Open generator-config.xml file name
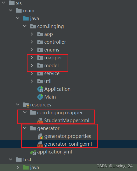The image size is (137, 171). coord(68,144)
